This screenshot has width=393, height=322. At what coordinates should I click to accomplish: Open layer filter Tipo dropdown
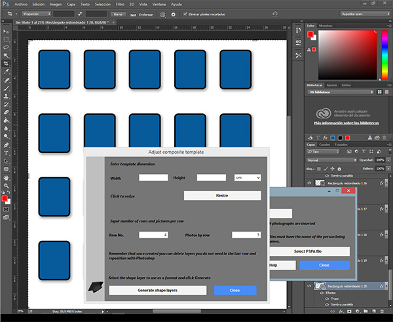point(323,151)
